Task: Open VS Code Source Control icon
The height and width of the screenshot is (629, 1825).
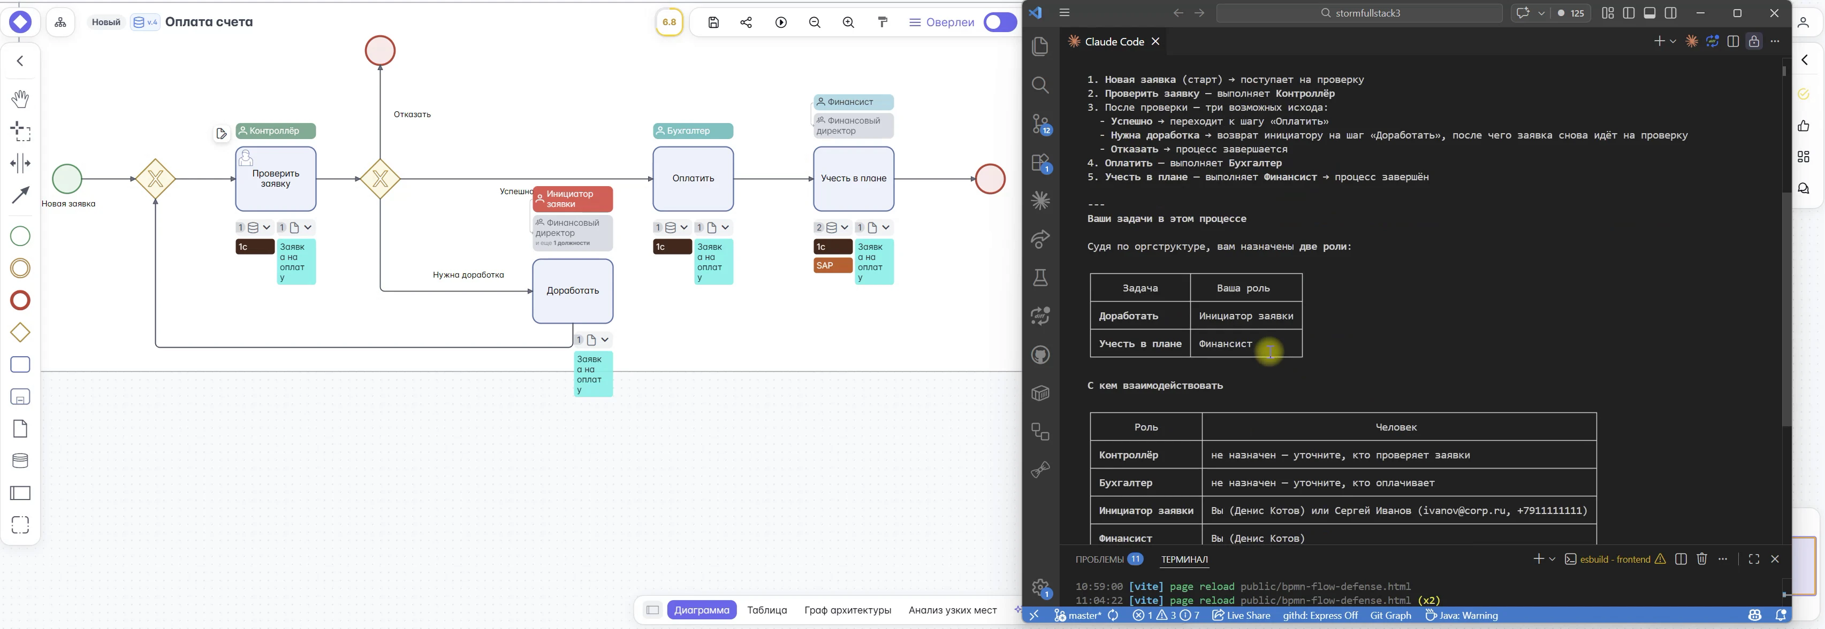Action: tap(1040, 124)
